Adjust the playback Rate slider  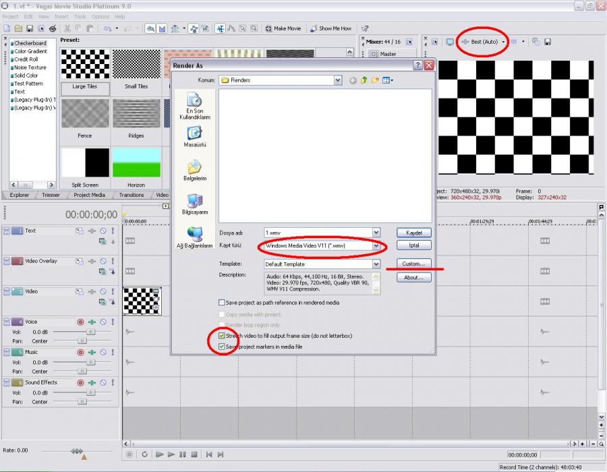tap(77, 451)
